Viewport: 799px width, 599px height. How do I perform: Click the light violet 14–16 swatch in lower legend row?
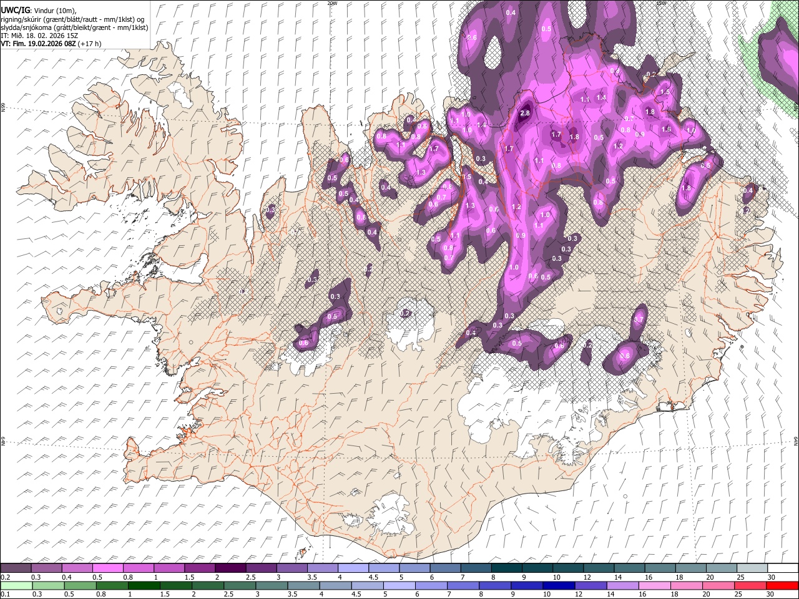(x=622, y=586)
